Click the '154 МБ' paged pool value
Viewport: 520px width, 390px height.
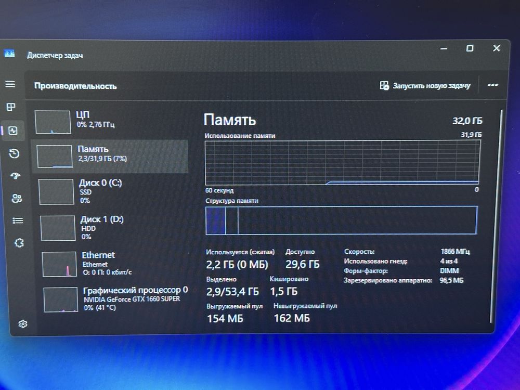[225, 318]
